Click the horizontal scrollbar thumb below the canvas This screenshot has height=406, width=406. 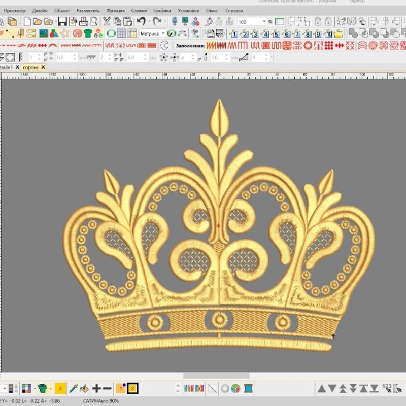[x=216, y=375]
